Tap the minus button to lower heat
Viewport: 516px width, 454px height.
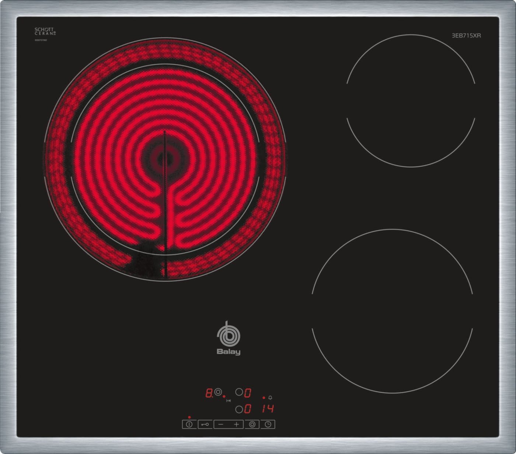[220, 424]
